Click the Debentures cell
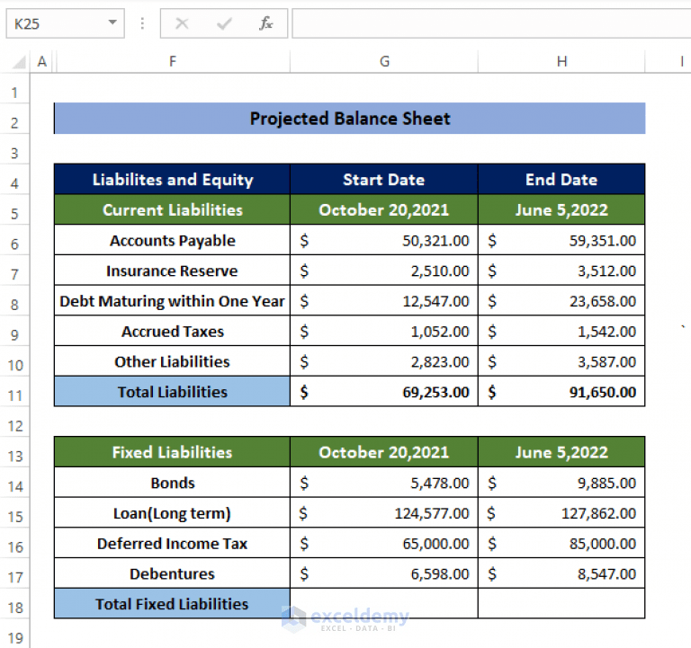The height and width of the screenshot is (648, 691). (173, 573)
